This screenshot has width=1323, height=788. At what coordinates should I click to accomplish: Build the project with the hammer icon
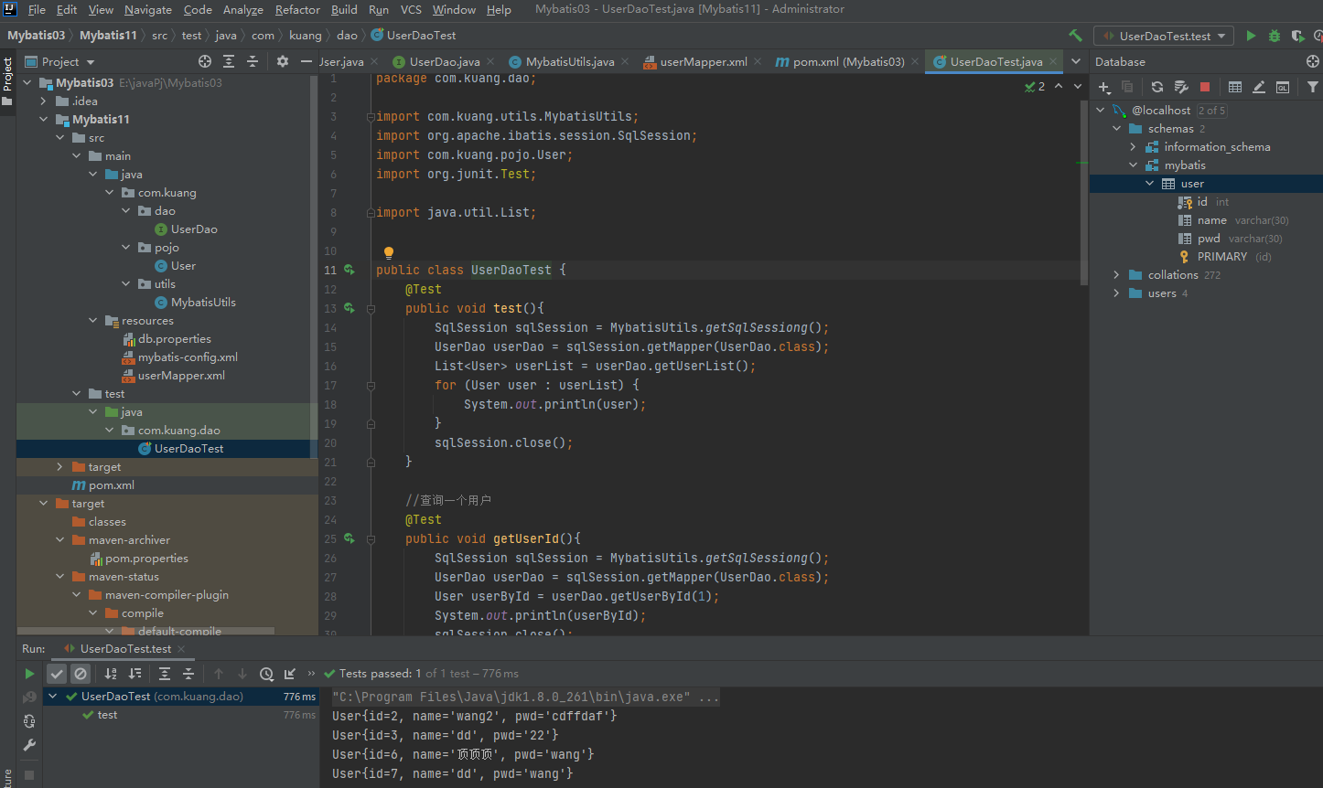pyautogui.click(x=1075, y=36)
